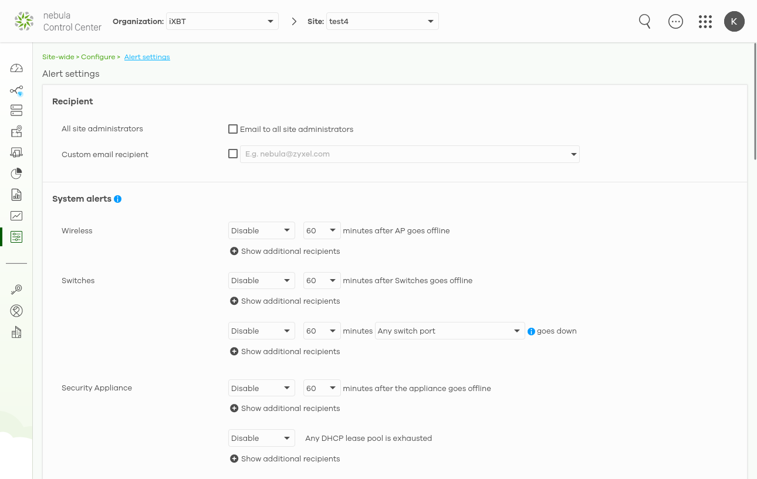The width and height of the screenshot is (757, 479).
Task: Click the page vertical scrollbar
Action: 755,106
